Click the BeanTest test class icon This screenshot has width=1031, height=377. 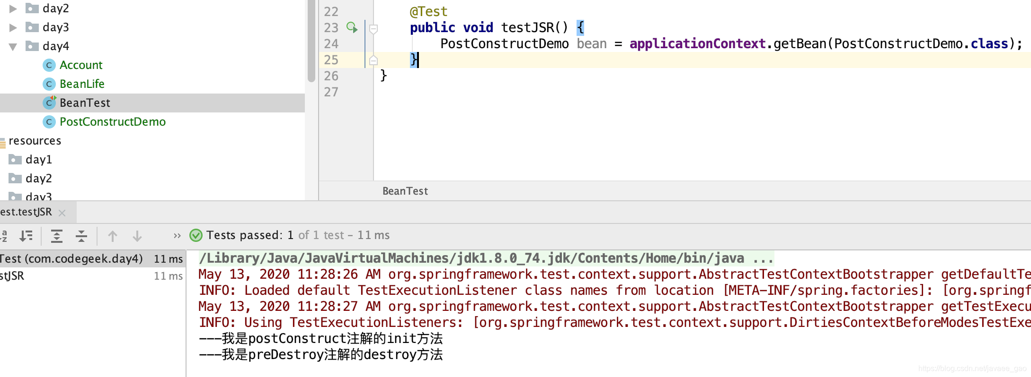pyautogui.click(x=49, y=103)
